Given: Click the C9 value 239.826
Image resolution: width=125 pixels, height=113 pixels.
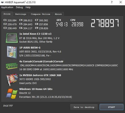Looking at the screenshot, I should click(43, 28).
